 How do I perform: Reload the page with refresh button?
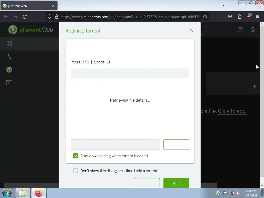click(x=25, y=17)
